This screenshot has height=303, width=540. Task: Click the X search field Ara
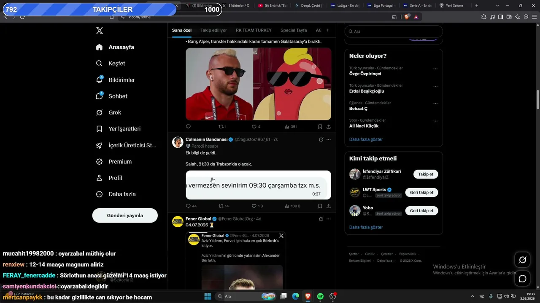[x=394, y=32]
